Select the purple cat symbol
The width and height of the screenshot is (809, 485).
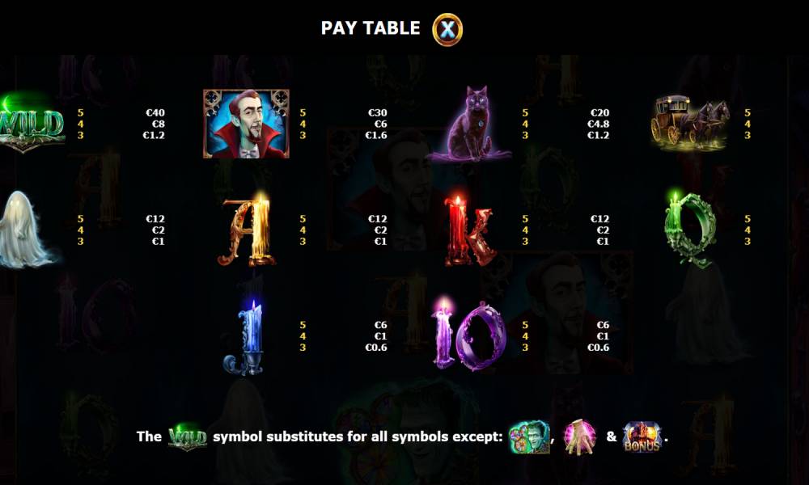coord(470,124)
